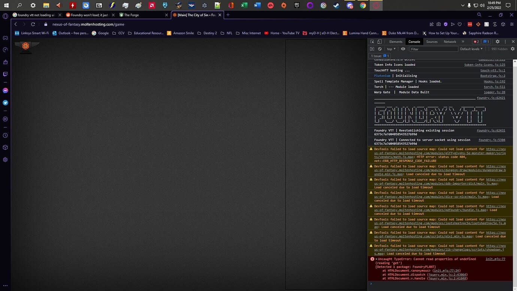This screenshot has height=291, width=517.
Task: Open the Amazon Smile bookmark
Action: click(181, 33)
